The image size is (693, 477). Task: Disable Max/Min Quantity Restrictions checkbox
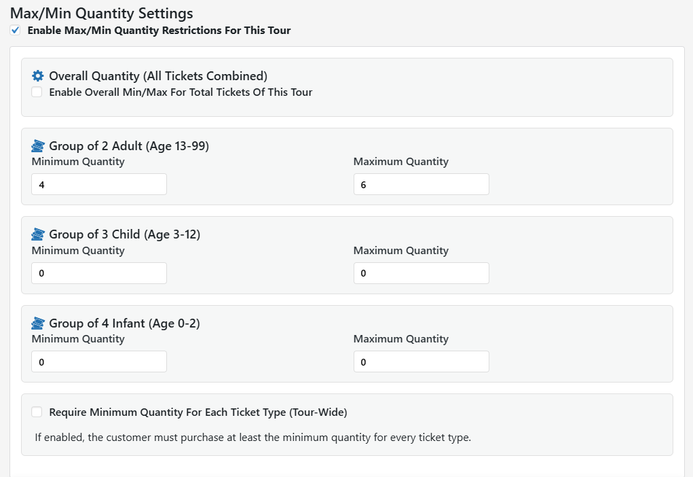tap(16, 31)
